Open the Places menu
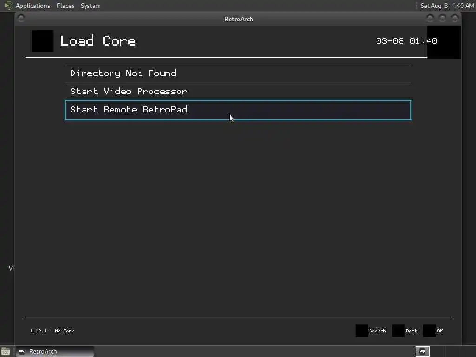The height and width of the screenshot is (357, 476). pos(65,6)
